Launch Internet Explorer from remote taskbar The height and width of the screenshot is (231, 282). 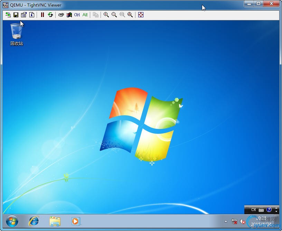pos(34,221)
